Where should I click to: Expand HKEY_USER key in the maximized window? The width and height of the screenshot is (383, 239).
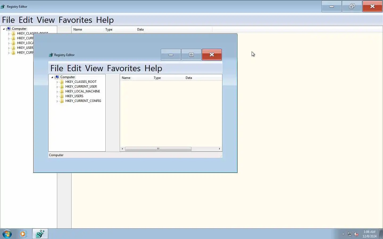(9, 48)
